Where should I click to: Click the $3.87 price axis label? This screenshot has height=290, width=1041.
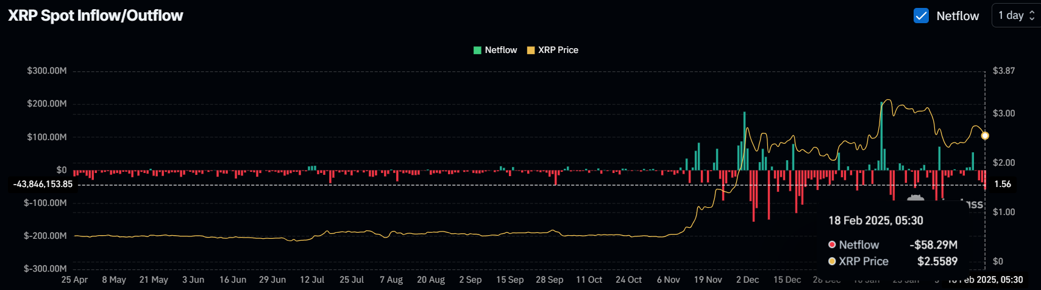point(1004,71)
